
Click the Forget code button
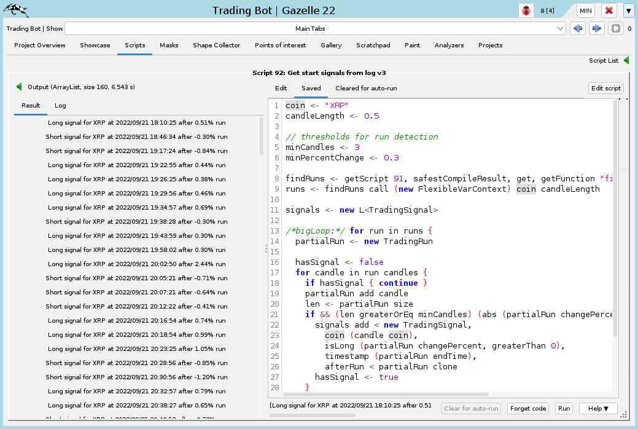pos(528,409)
